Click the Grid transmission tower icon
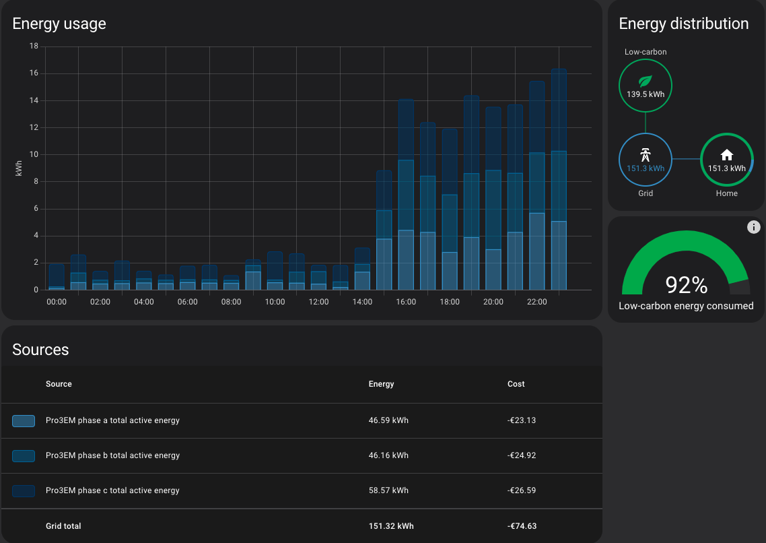 pos(645,153)
